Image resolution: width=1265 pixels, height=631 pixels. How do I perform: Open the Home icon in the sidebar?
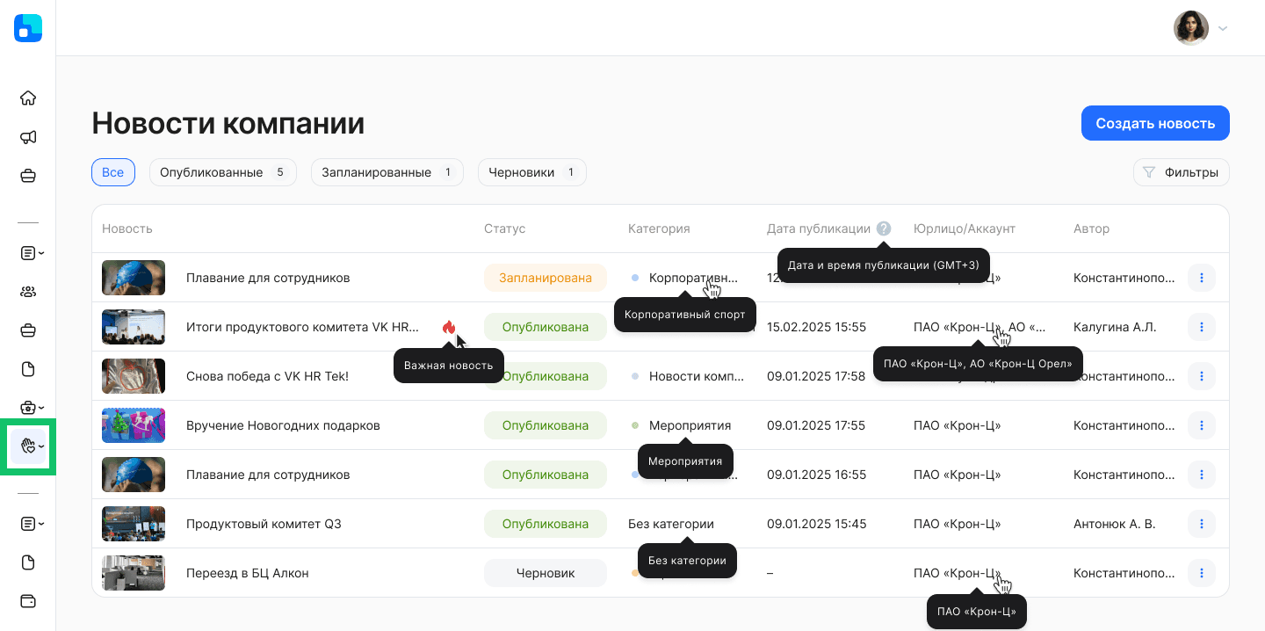[x=27, y=98]
